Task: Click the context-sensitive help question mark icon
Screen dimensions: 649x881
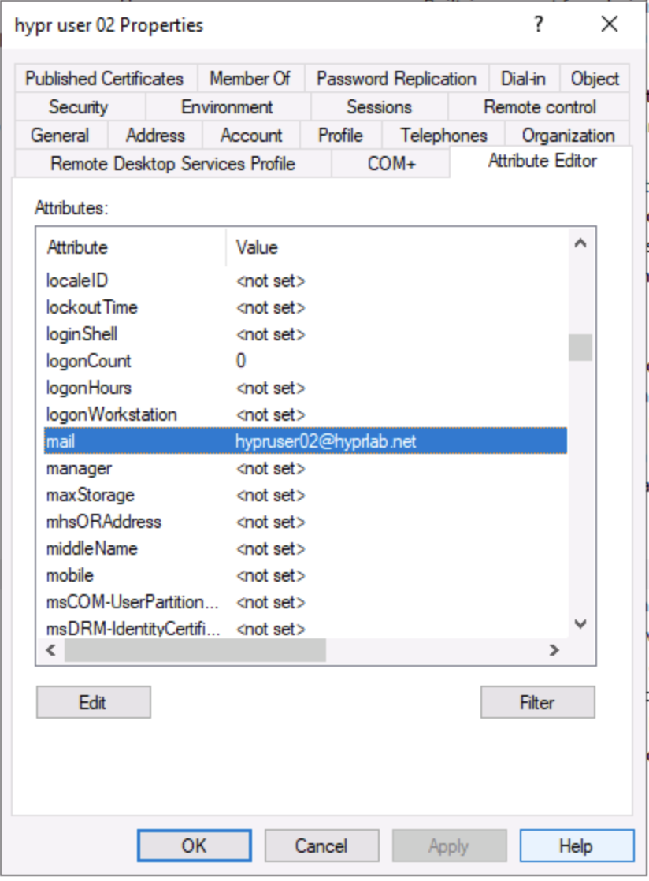Action: [538, 24]
